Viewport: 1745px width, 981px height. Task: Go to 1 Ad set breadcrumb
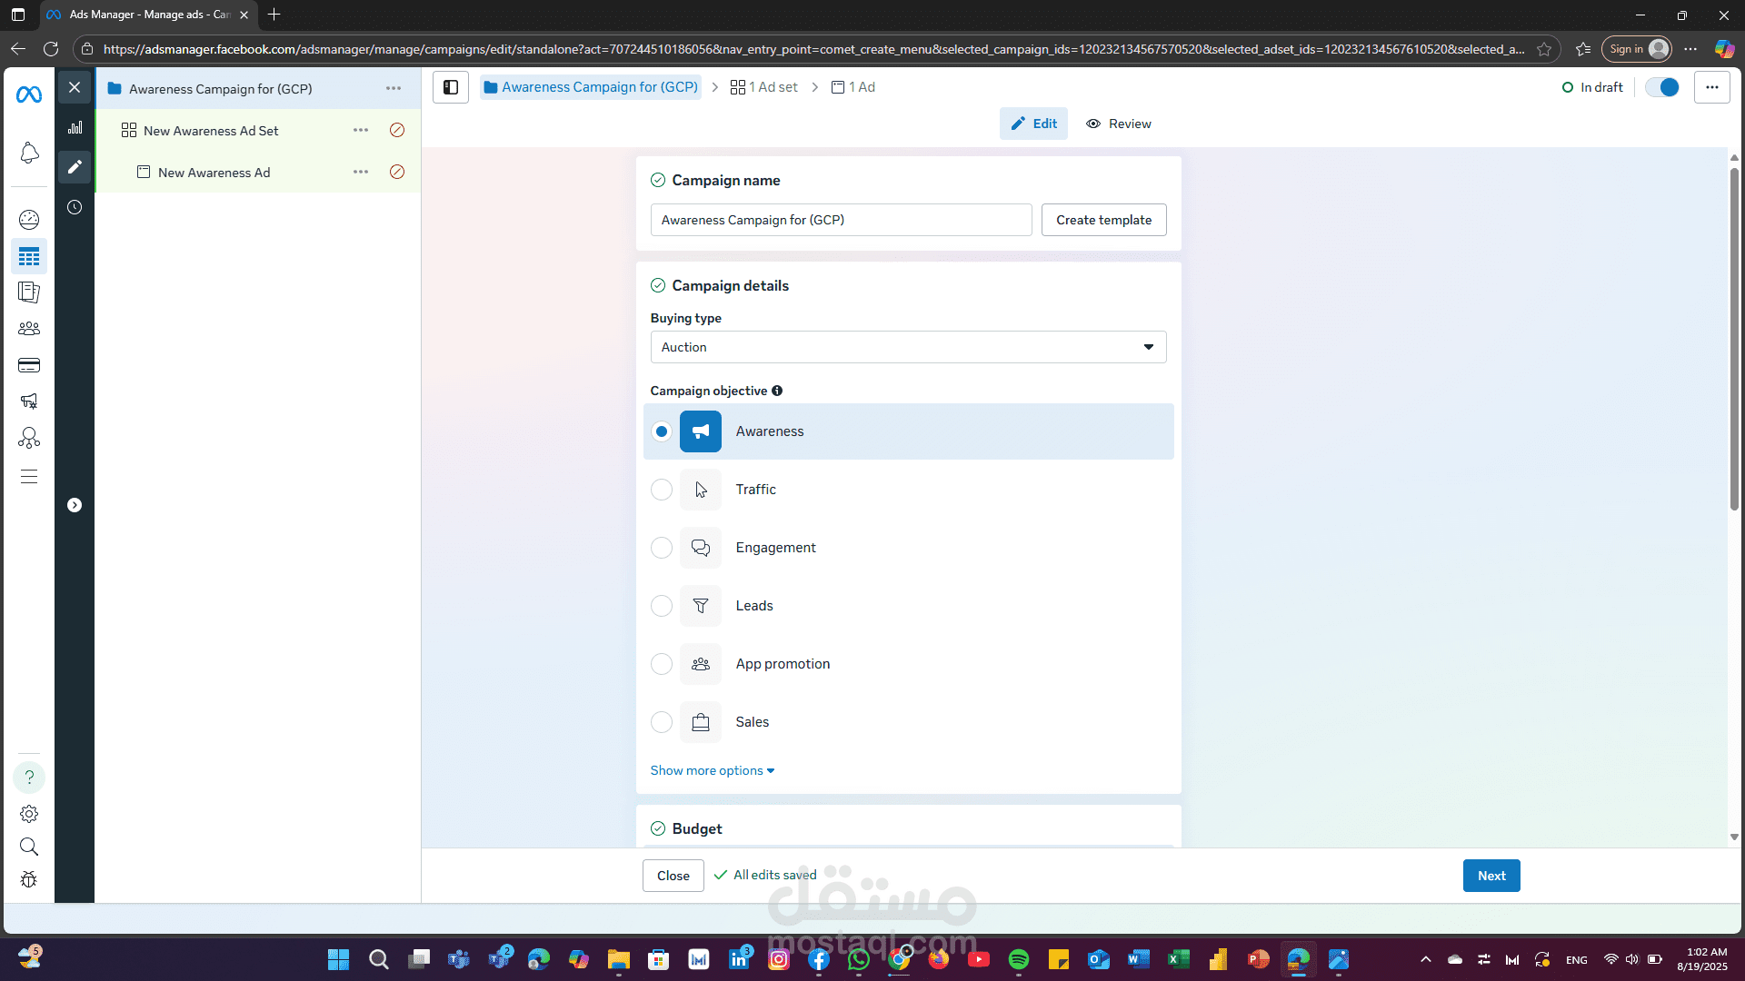click(764, 87)
